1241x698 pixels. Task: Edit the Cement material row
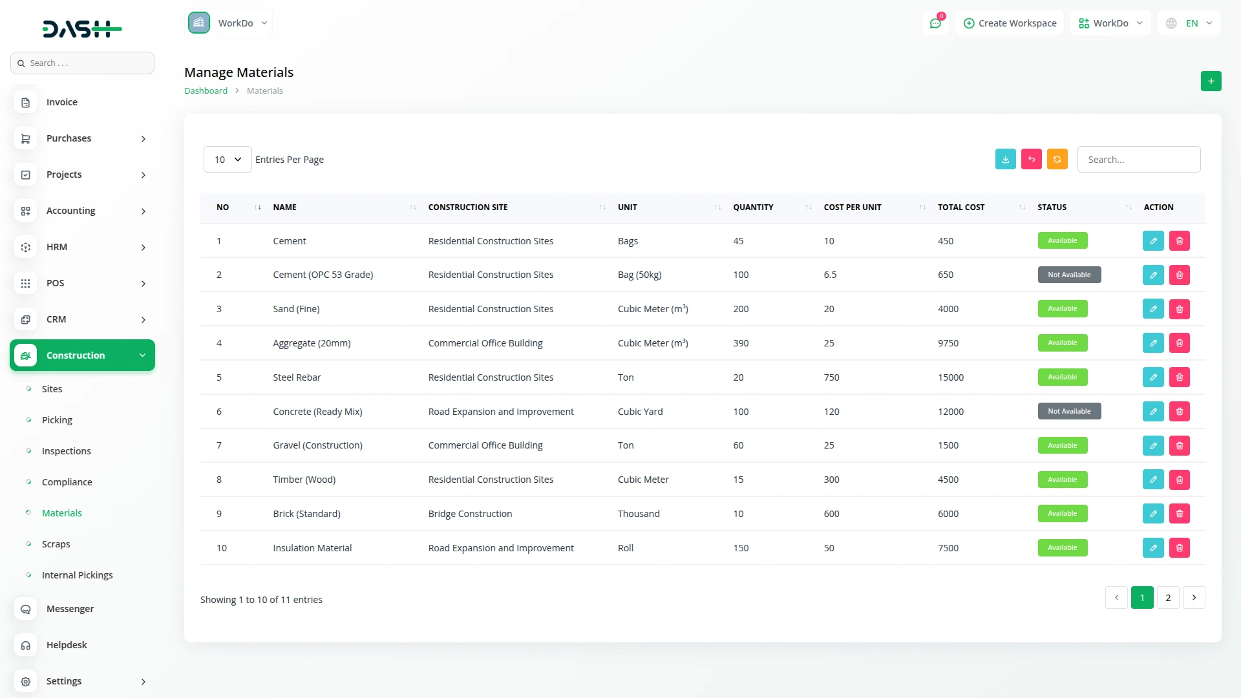coord(1152,240)
